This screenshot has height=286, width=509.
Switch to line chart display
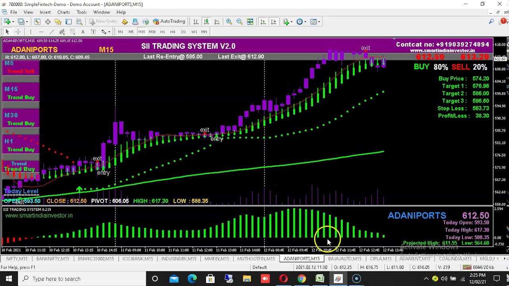pos(217,21)
